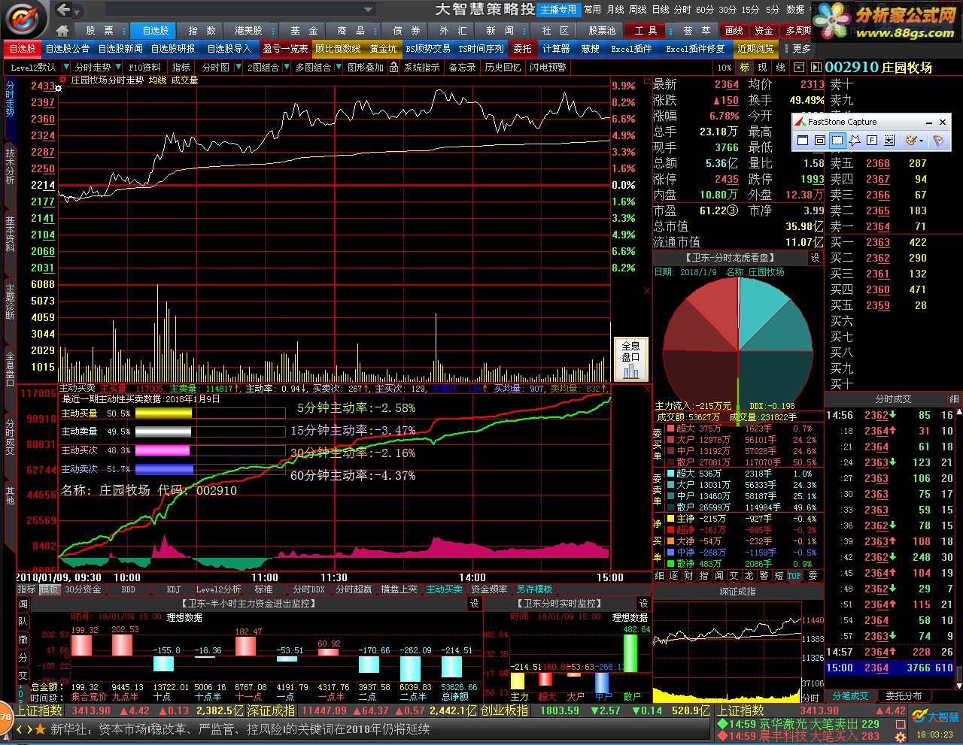Toggle the 10% scale button
963x745 pixels.
(724, 67)
